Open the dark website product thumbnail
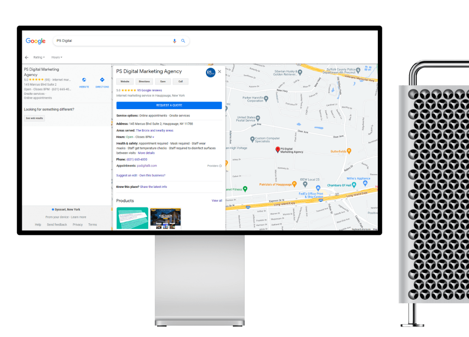This screenshot has width=469, height=337. [x=165, y=219]
